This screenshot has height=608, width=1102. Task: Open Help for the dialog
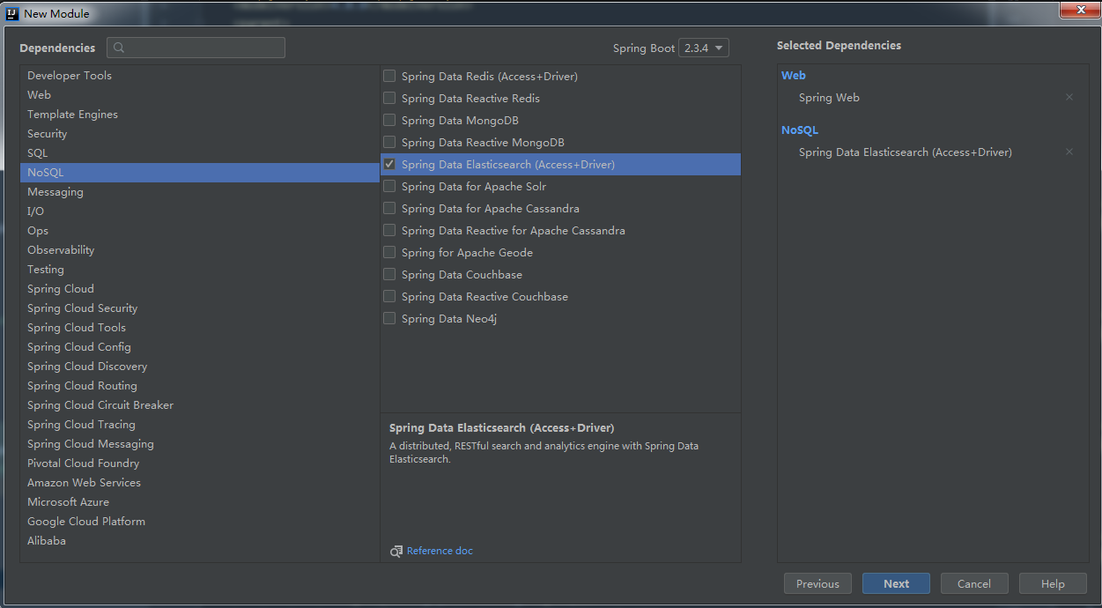[x=1053, y=583]
